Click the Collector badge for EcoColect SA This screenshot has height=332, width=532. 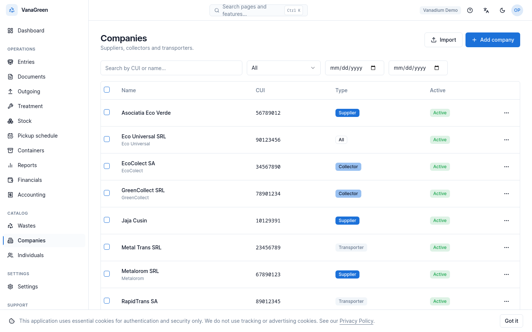[348, 167]
